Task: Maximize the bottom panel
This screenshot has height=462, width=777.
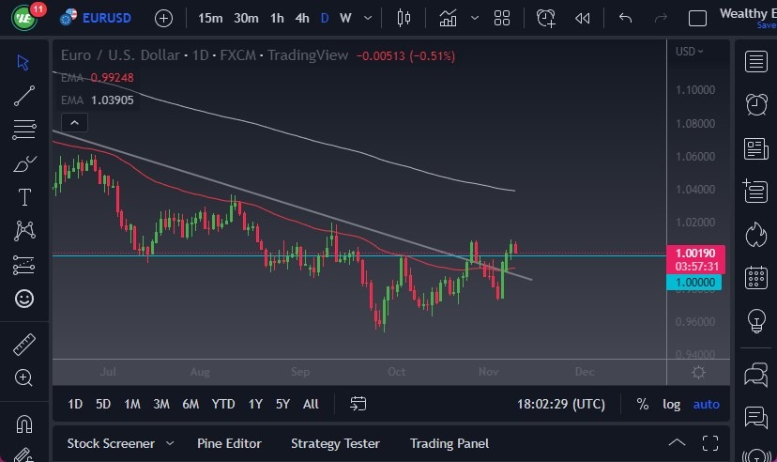Action: [x=710, y=443]
